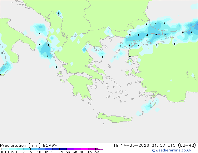Pick the legend swatch between 2 and 5
Image resolution: width=198 pixels, height=153 pixels.
(x=27, y=149)
